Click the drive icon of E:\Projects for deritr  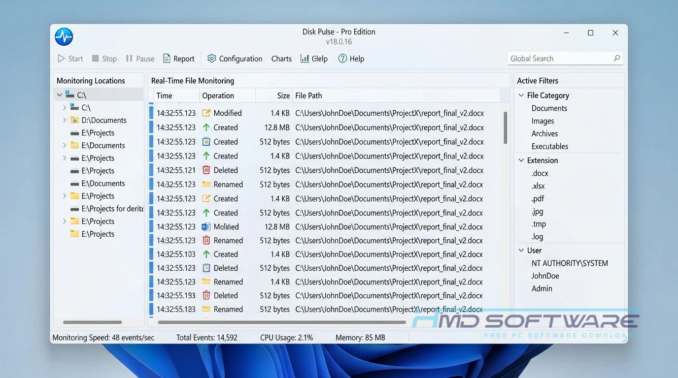pos(74,209)
